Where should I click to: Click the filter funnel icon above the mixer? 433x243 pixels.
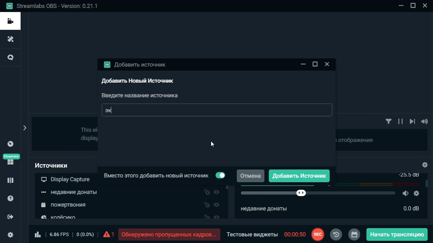[x=389, y=122]
